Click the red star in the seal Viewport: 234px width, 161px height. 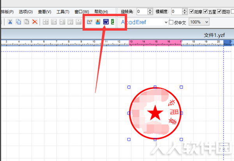click(155, 113)
